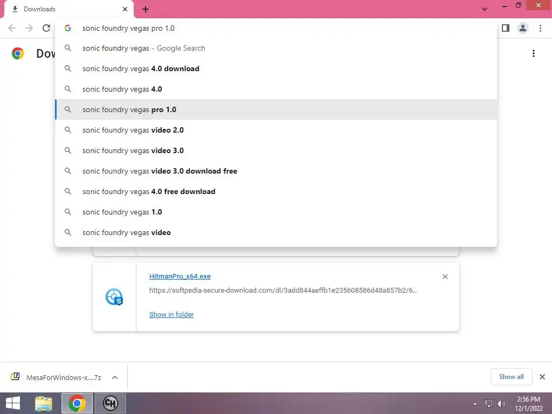Click Chrome icon in the taskbar

point(77,403)
